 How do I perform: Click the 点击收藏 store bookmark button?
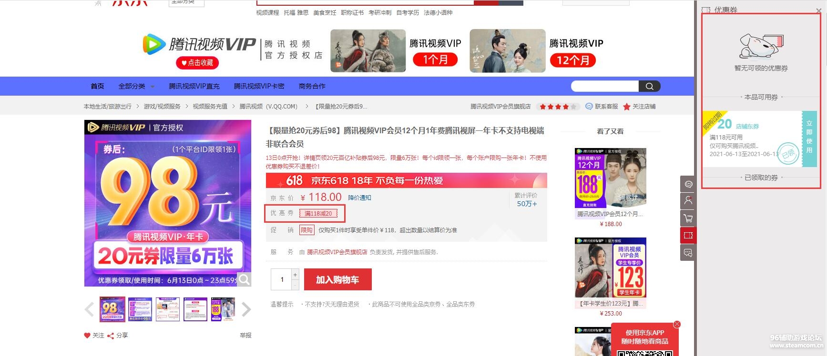coord(197,63)
